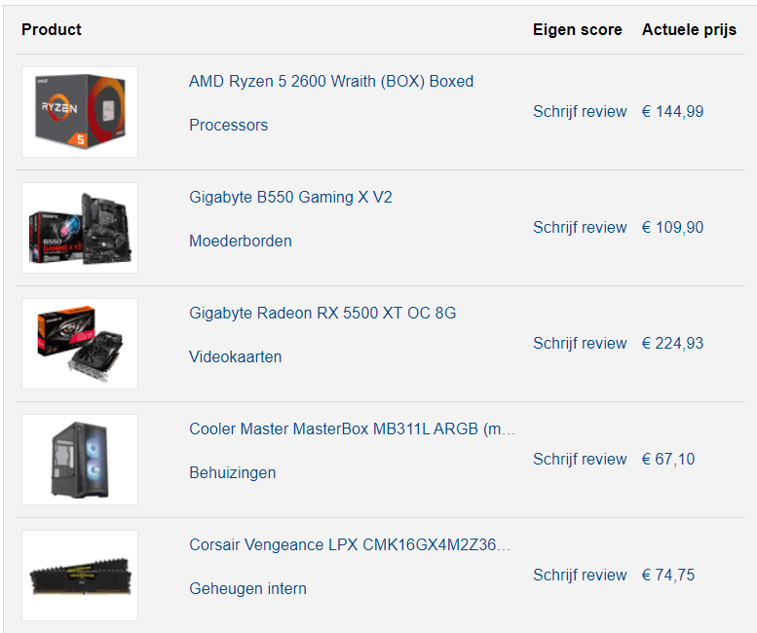Open Gigabyte Radeon RX 5500 XT OC 8G link

point(322,313)
